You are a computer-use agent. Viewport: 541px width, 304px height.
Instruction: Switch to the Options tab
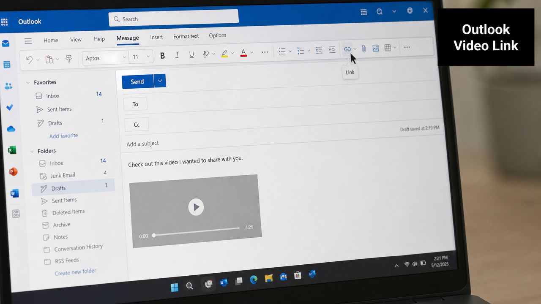[218, 35]
